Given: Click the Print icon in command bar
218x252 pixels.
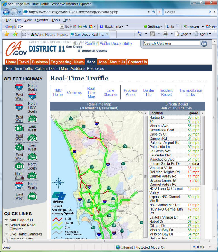Looking at the screenshot, I should (x=165, y=34).
